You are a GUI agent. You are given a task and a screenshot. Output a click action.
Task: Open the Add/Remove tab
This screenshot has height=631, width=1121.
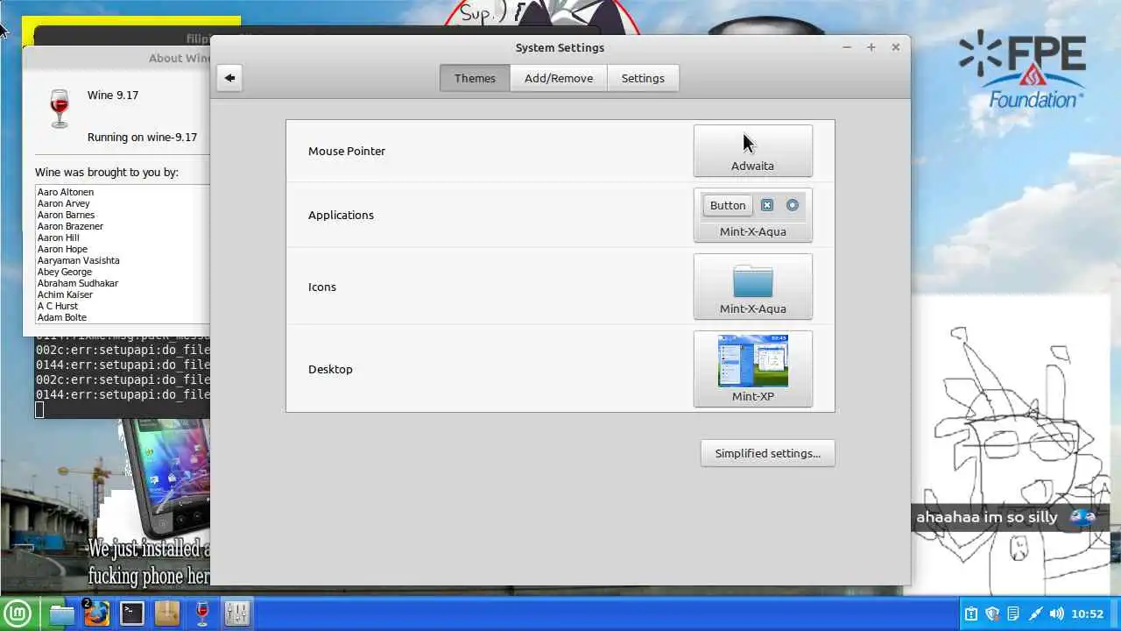tap(559, 78)
